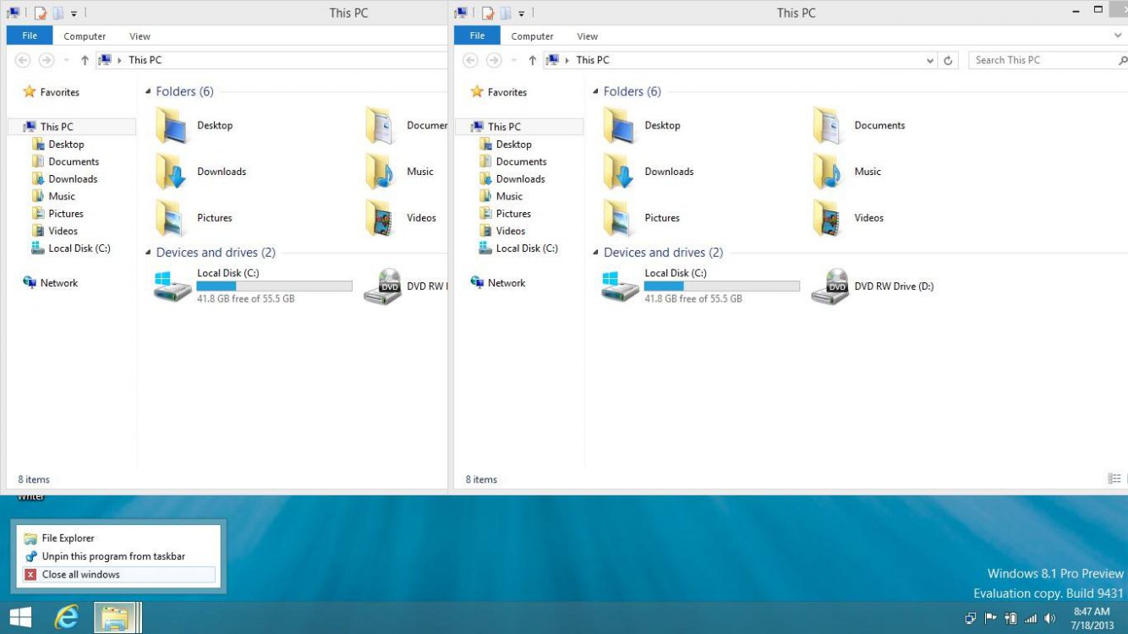Click Forward arrow in right window

pyautogui.click(x=494, y=60)
